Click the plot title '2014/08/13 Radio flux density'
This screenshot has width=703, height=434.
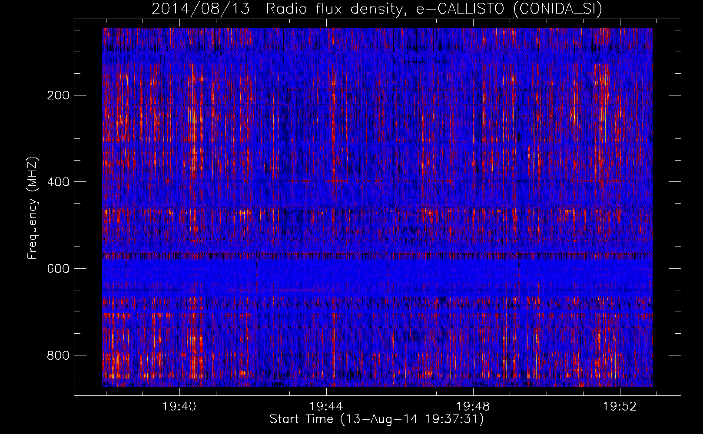(279, 9)
